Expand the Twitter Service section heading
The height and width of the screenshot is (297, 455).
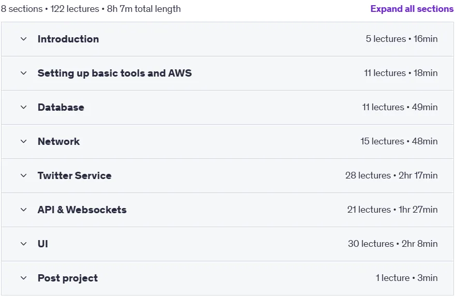75,175
